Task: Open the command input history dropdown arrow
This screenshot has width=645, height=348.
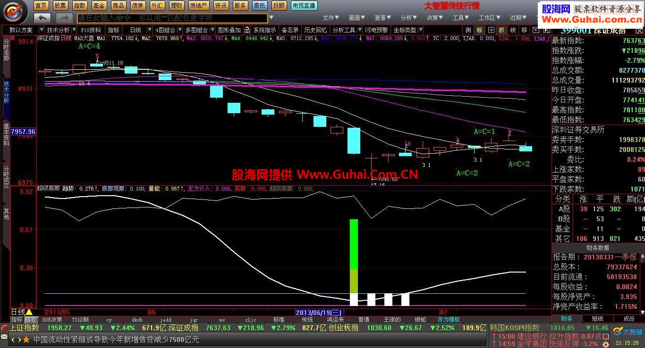Action: pyautogui.click(x=271, y=18)
